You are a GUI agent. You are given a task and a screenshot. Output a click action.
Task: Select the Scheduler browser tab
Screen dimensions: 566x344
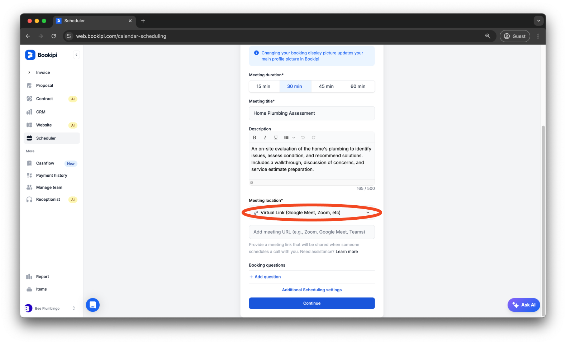coord(95,21)
